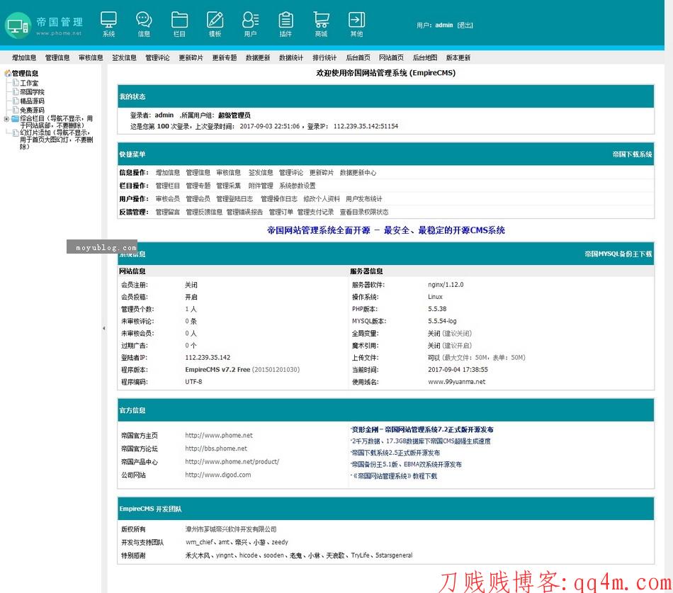673x593 pixels.
Task: Click the folder icon of 综合栏目
Action: [16, 118]
